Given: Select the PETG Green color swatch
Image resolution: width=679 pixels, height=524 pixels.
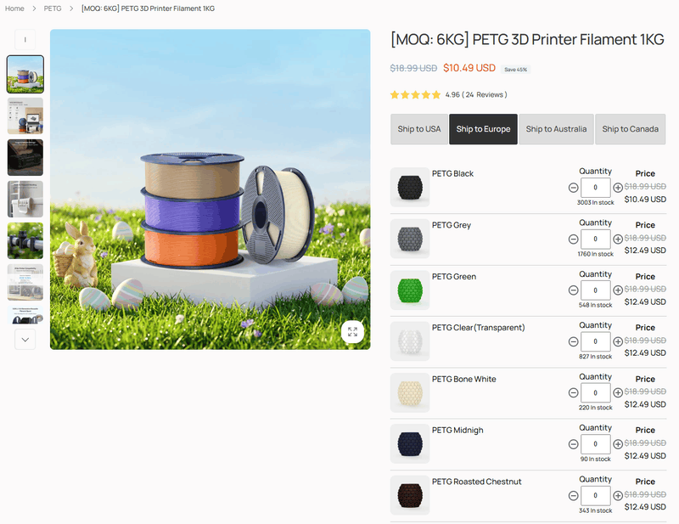Looking at the screenshot, I should 410,290.
